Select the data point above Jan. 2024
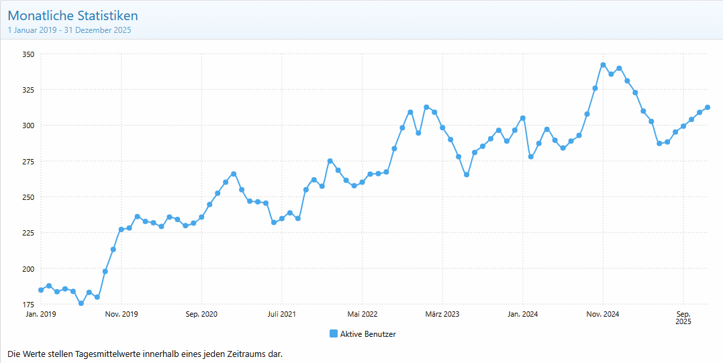The image size is (723, 363). click(523, 118)
